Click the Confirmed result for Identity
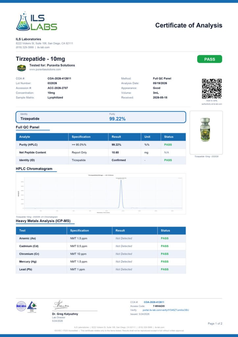Image resolution: width=238 pixels, height=337 pixels. pos(119,160)
